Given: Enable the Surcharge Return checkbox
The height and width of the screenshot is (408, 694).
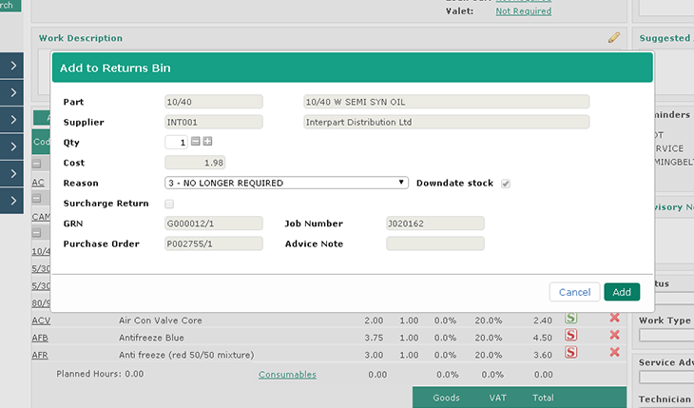Looking at the screenshot, I should (169, 204).
